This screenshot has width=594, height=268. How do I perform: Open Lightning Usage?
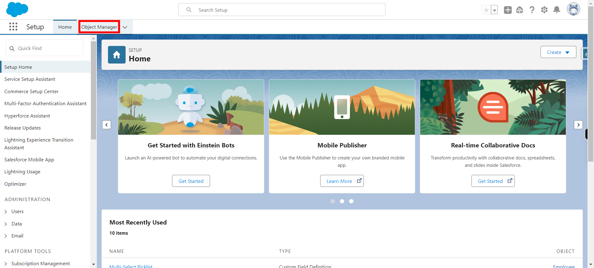coord(22,172)
